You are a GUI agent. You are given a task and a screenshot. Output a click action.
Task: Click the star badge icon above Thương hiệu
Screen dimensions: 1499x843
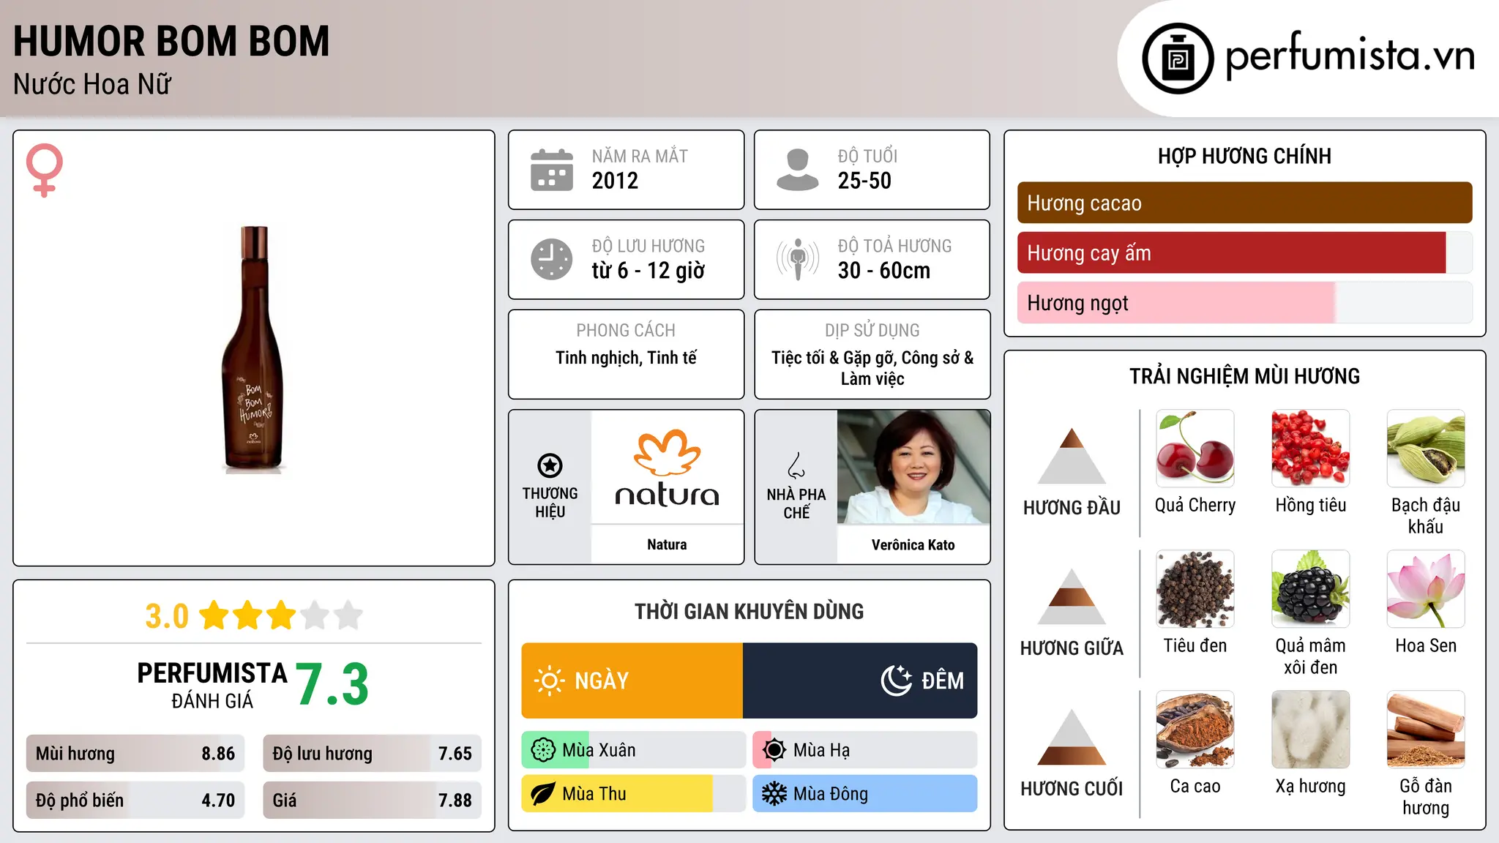(x=550, y=465)
